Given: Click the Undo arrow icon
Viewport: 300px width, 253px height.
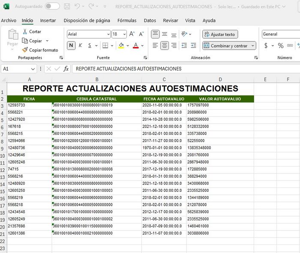Looking at the screenshot, I should (x=77, y=6).
